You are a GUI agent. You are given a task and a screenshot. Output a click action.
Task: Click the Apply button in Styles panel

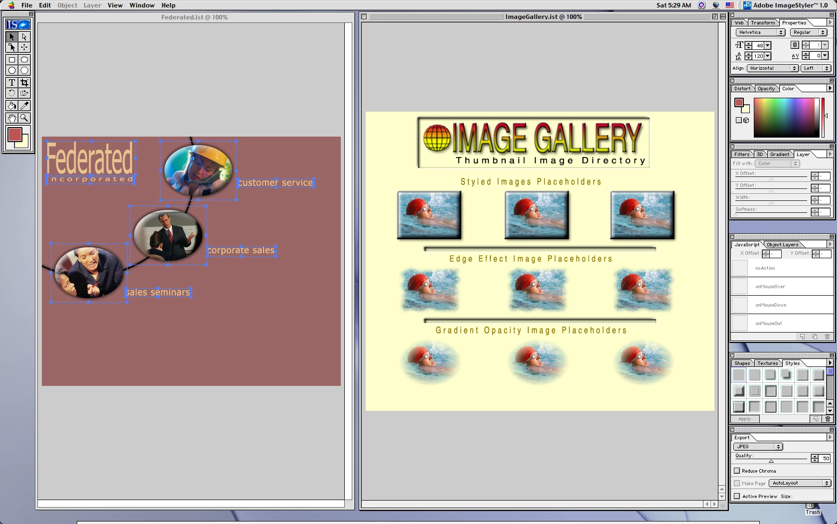[x=745, y=419]
